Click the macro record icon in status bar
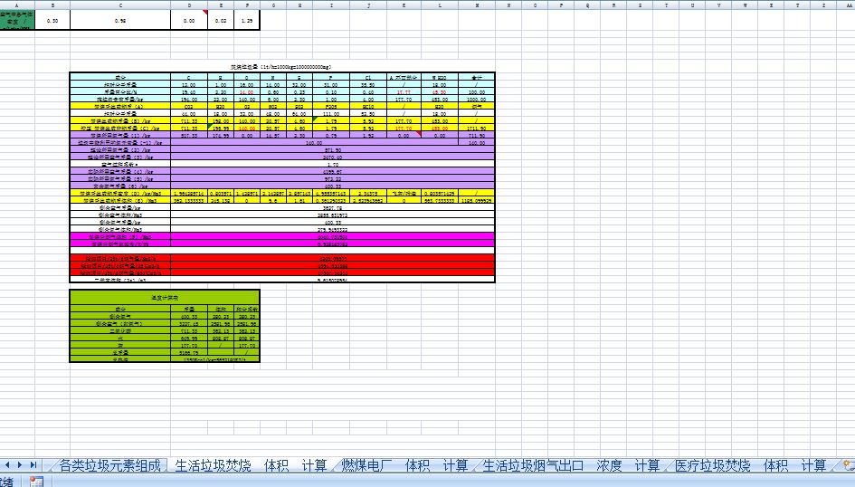This screenshot has width=855, height=487. pos(36,482)
